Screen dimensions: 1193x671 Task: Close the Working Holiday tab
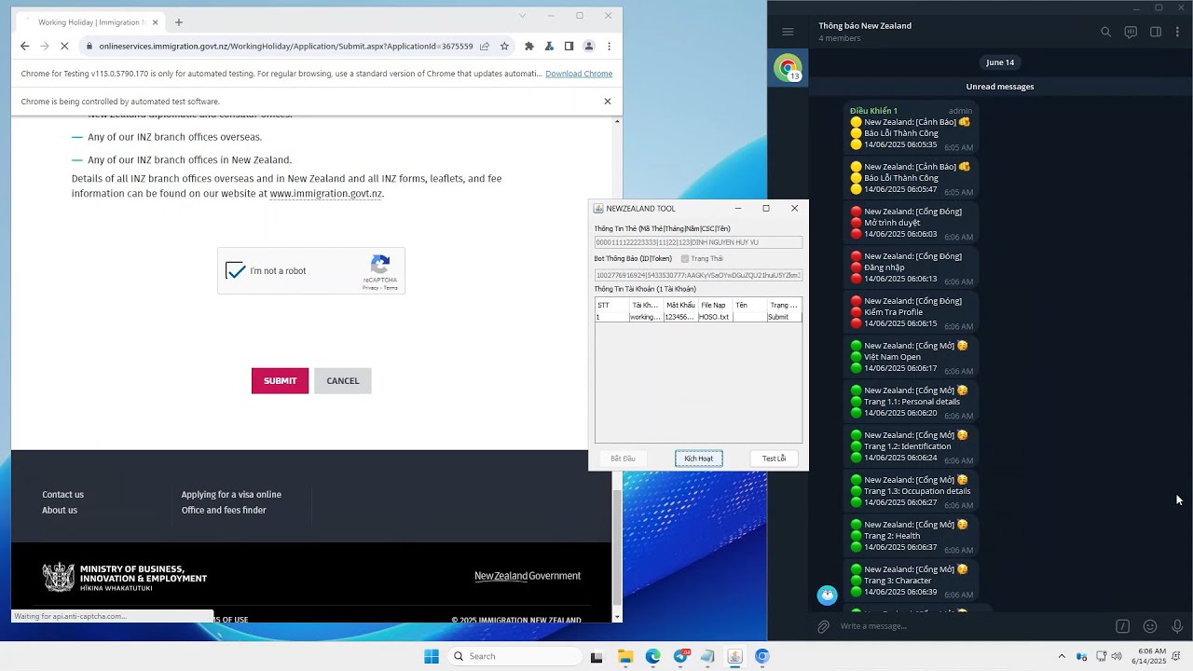[155, 22]
